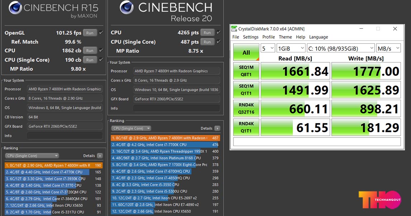Select the 1661.84 read result

pyautogui.click(x=295, y=71)
